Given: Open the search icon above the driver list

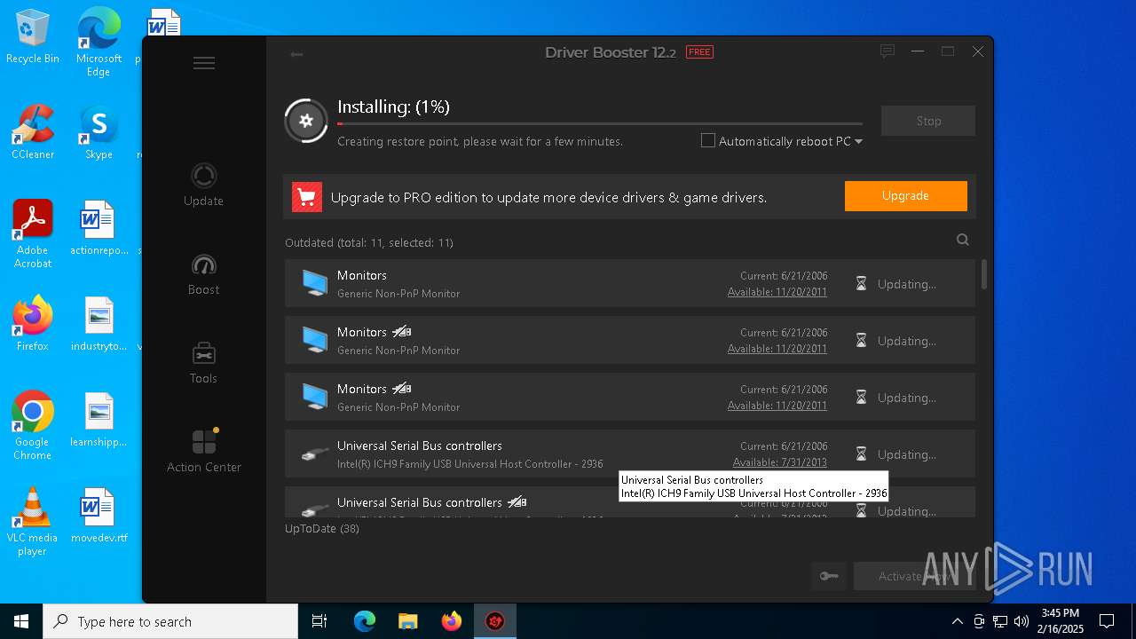Looking at the screenshot, I should [963, 240].
